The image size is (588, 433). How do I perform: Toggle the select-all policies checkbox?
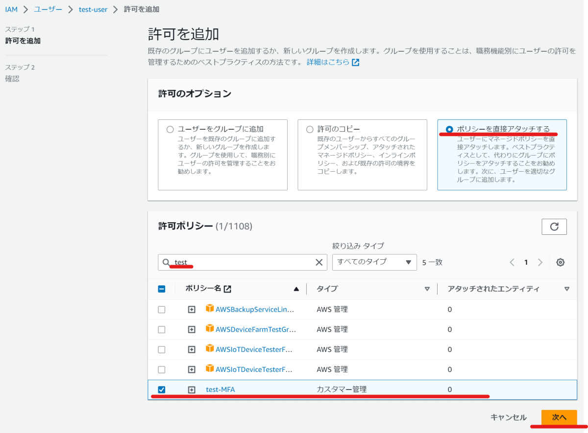(x=162, y=289)
